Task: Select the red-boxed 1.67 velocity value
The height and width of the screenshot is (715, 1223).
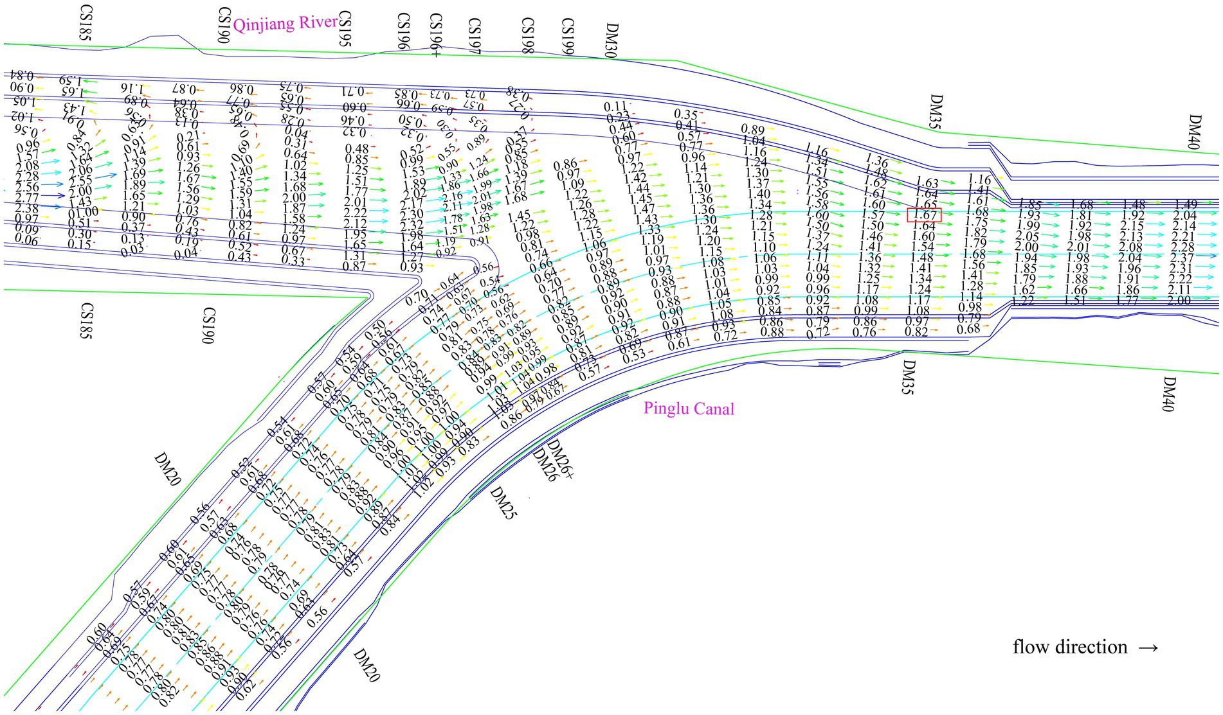Action: 924,215
